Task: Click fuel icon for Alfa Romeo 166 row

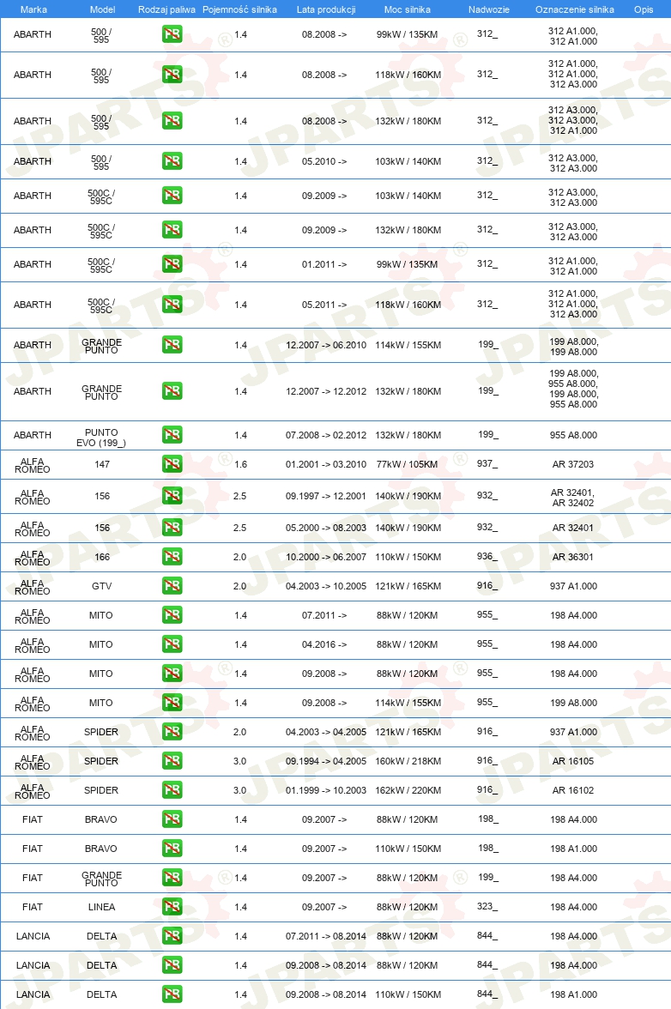Action: click(172, 557)
